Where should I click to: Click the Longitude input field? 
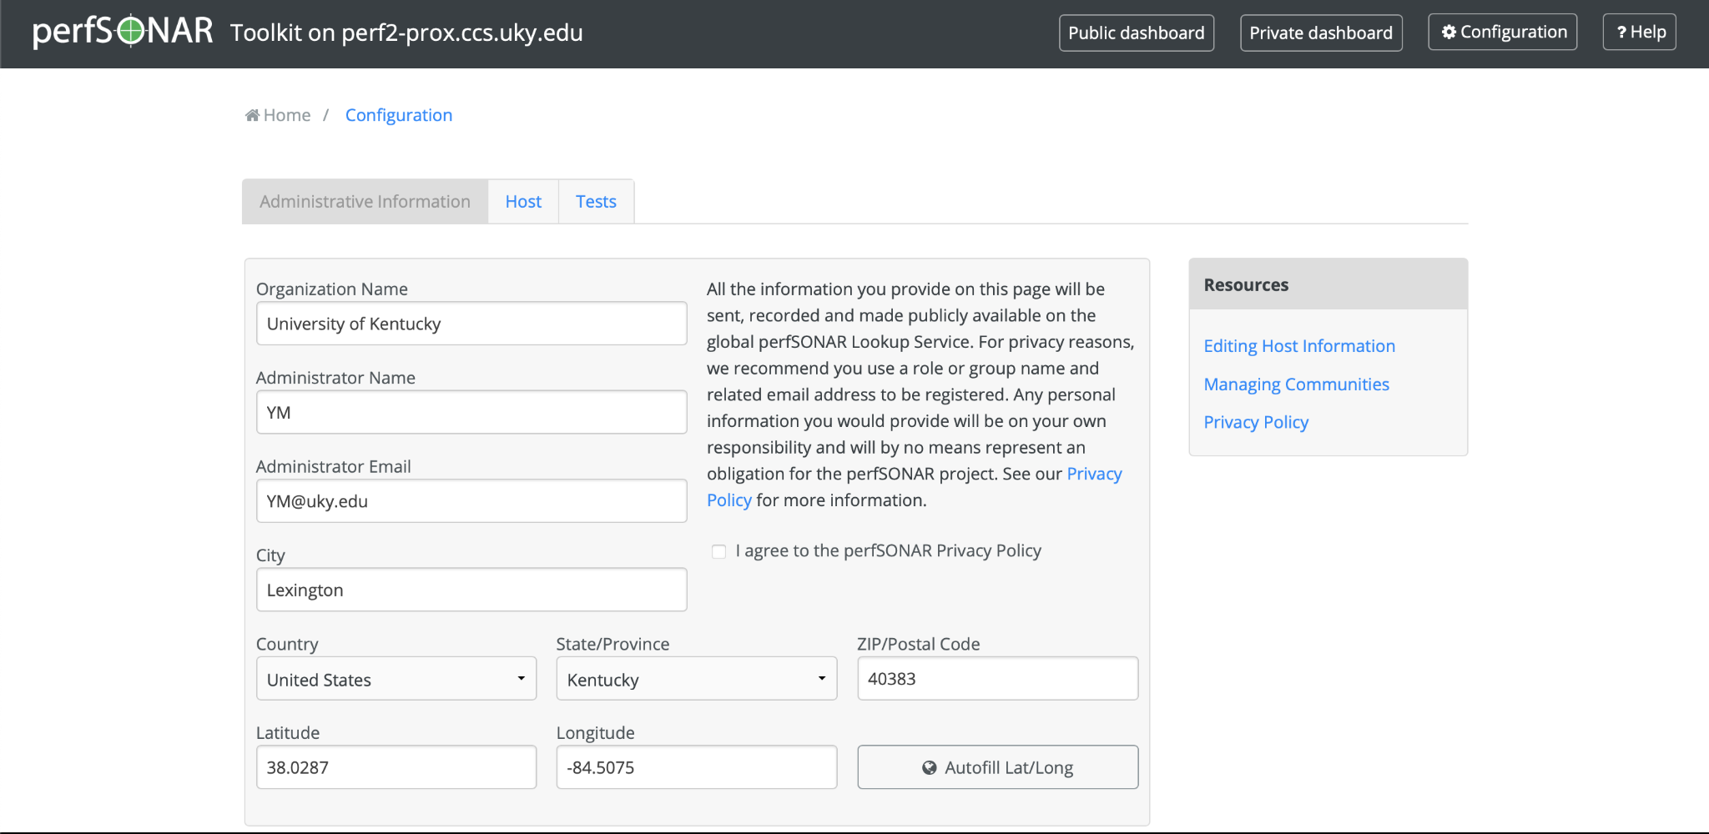(697, 767)
